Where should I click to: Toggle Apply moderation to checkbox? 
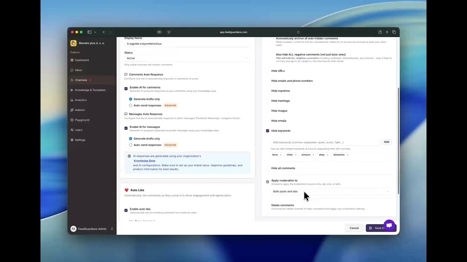click(x=267, y=182)
